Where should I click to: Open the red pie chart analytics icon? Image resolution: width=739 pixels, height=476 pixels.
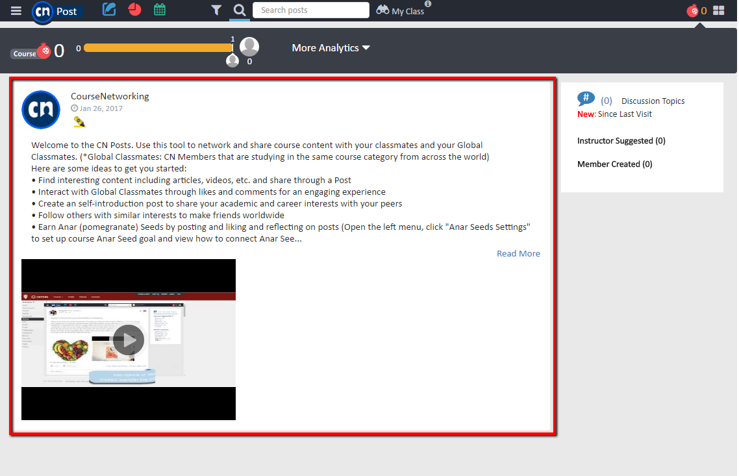[135, 10]
